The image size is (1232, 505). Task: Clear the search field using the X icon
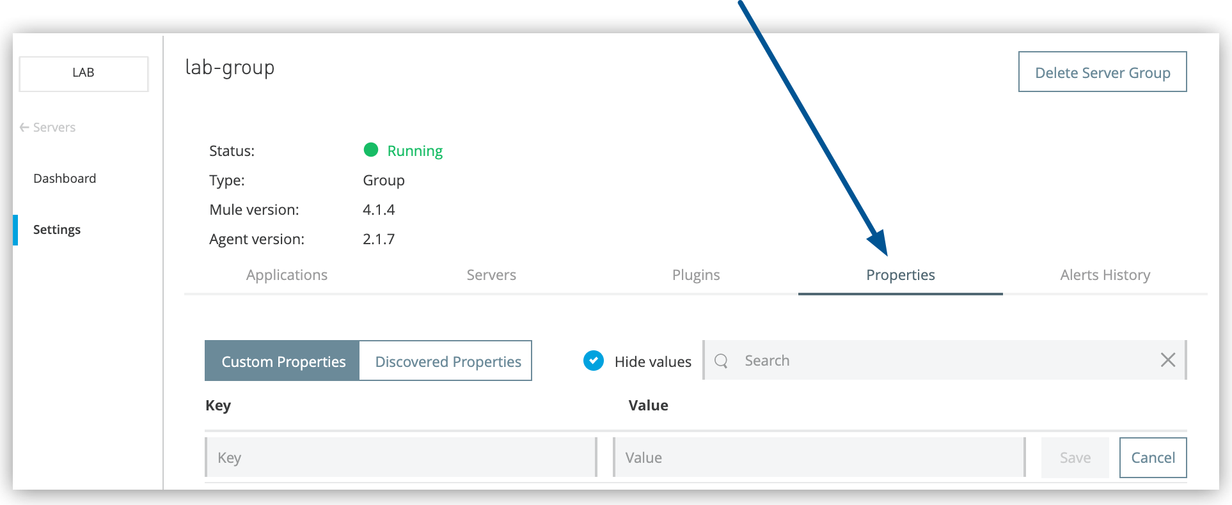tap(1168, 360)
